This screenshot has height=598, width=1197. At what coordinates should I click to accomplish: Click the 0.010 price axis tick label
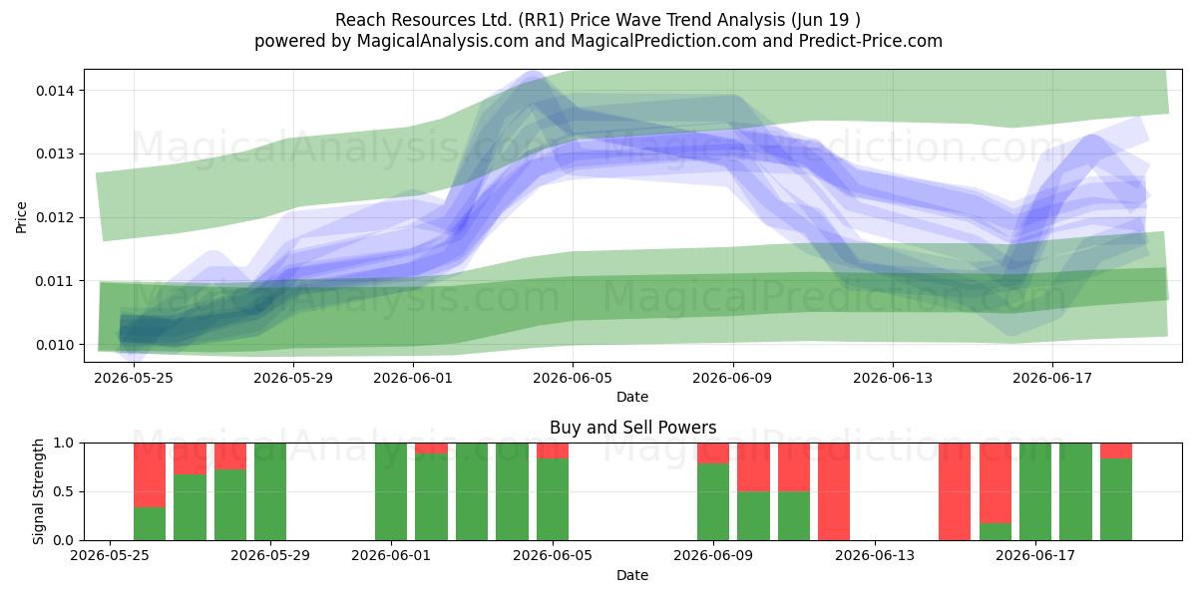point(55,345)
